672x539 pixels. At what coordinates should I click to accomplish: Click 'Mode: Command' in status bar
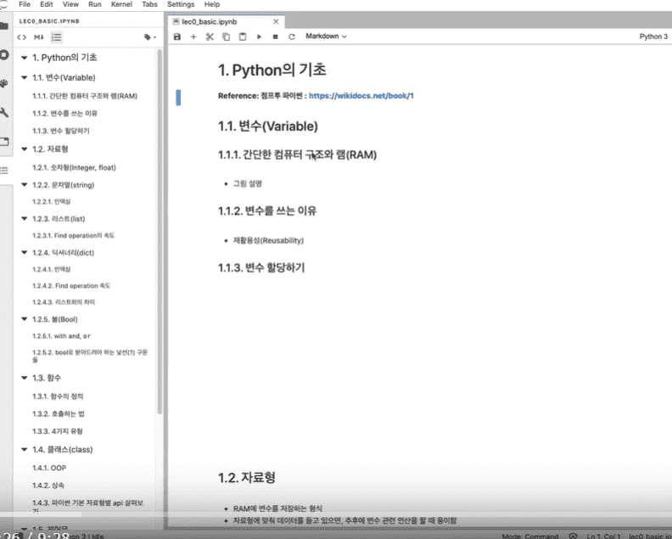tap(529, 536)
